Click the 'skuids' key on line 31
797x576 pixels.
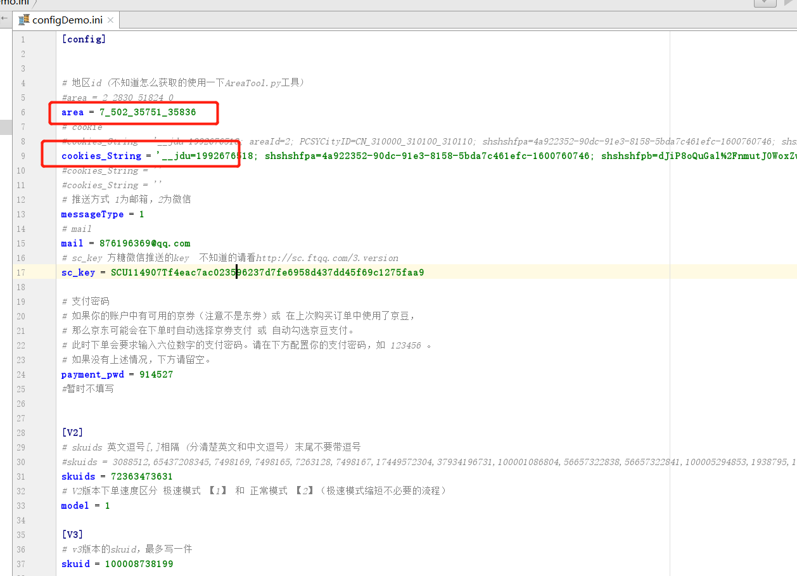[78, 477]
